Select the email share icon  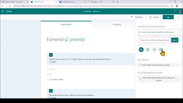pyautogui.click(x=161, y=49)
